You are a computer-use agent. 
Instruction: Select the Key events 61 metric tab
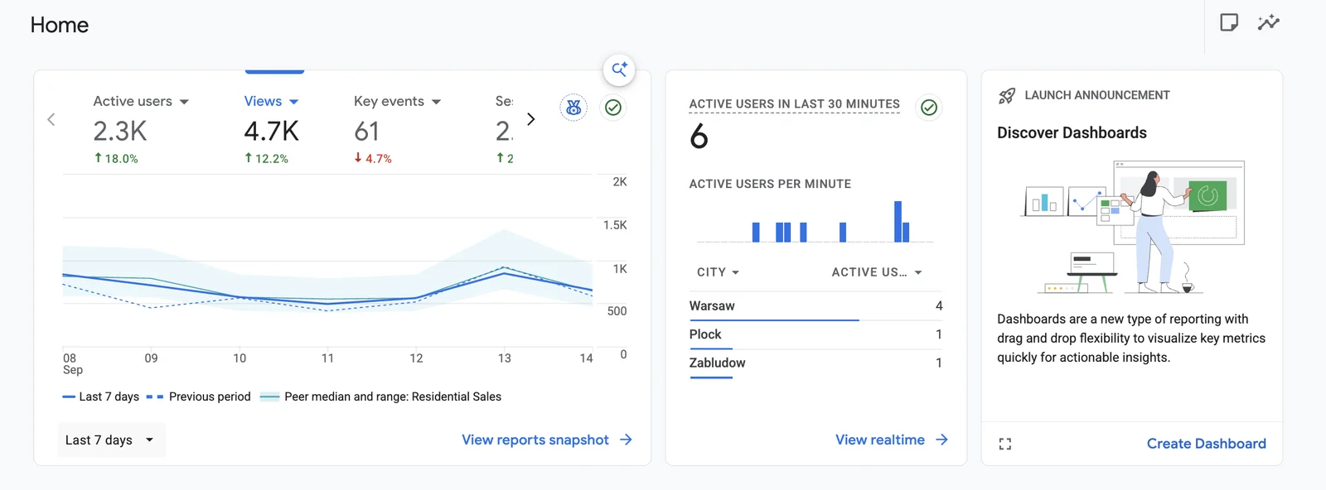pos(398,128)
